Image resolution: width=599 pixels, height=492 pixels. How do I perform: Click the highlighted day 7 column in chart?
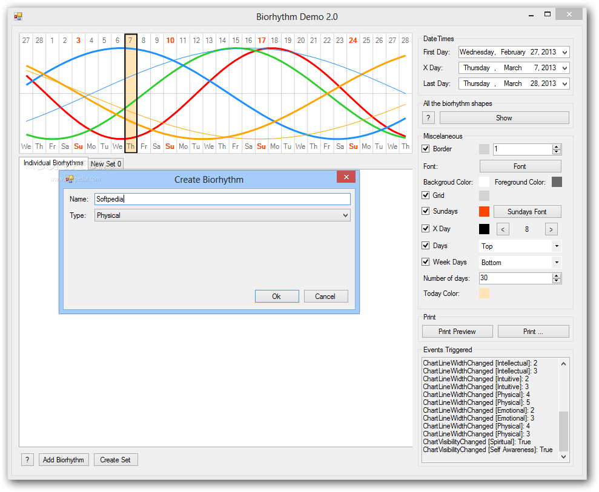(x=131, y=94)
